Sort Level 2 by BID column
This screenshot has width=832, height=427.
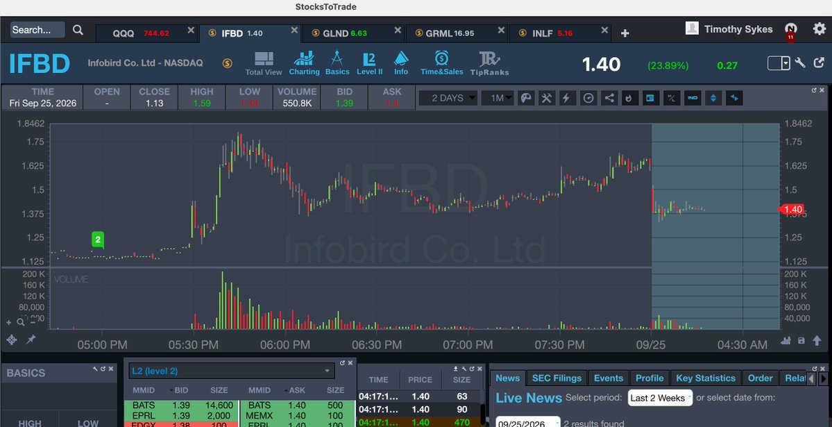coord(181,390)
